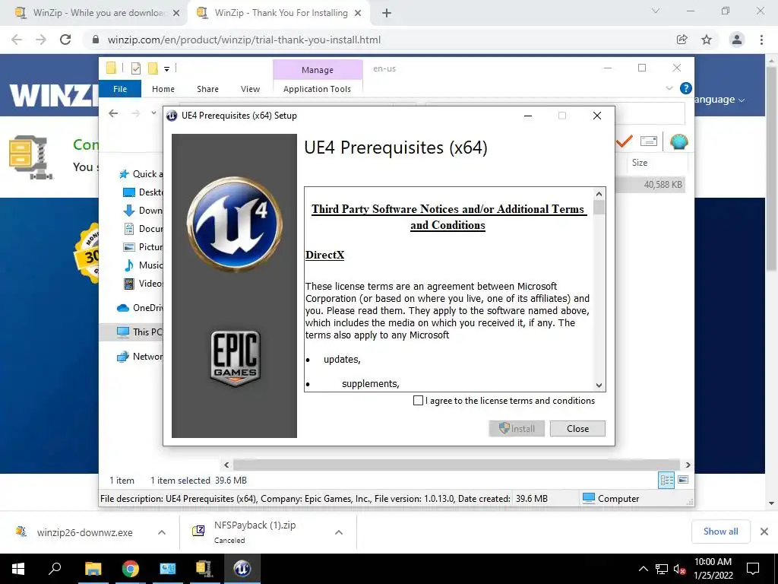The height and width of the screenshot is (584, 778).
Task: Open taskbar search icon
Action: point(55,569)
